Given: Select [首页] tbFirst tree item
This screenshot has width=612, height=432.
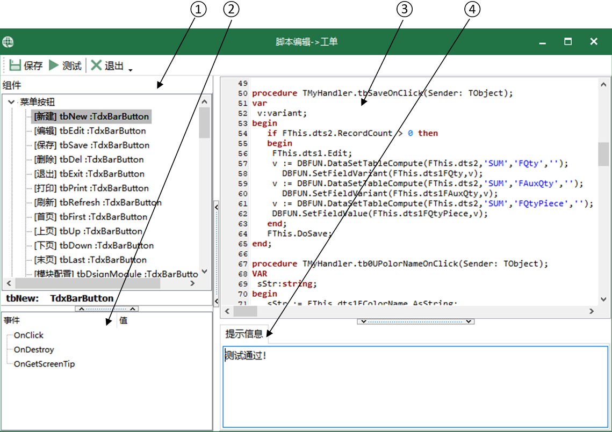Looking at the screenshot, I should (x=91, y=217).
